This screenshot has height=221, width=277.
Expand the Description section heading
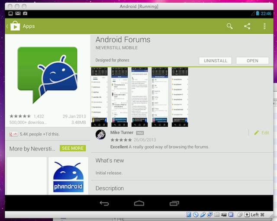[110, 188]
